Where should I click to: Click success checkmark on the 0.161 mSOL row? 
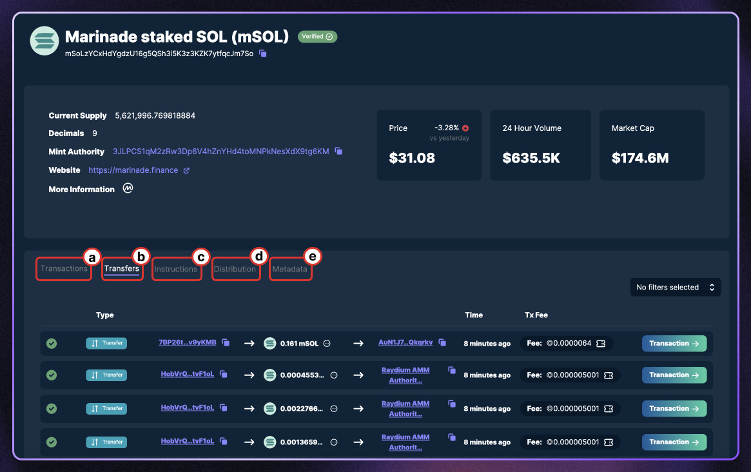pos(52,344)
